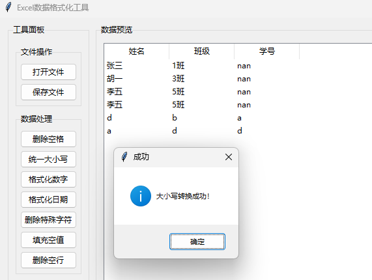Image resolution: width=372 pixels, height=280 pixels.
Task: Click the 格式化数字 button
Action: (x=48, y=179)
